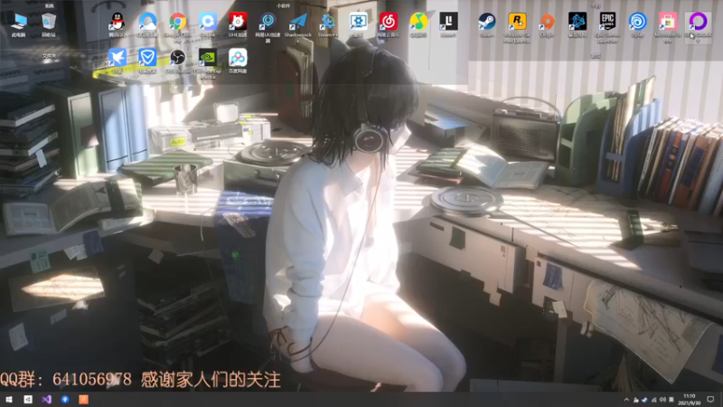723x407 pixels.
Task: Click the orange square taskbar app icon
Action: click(83, 400)
